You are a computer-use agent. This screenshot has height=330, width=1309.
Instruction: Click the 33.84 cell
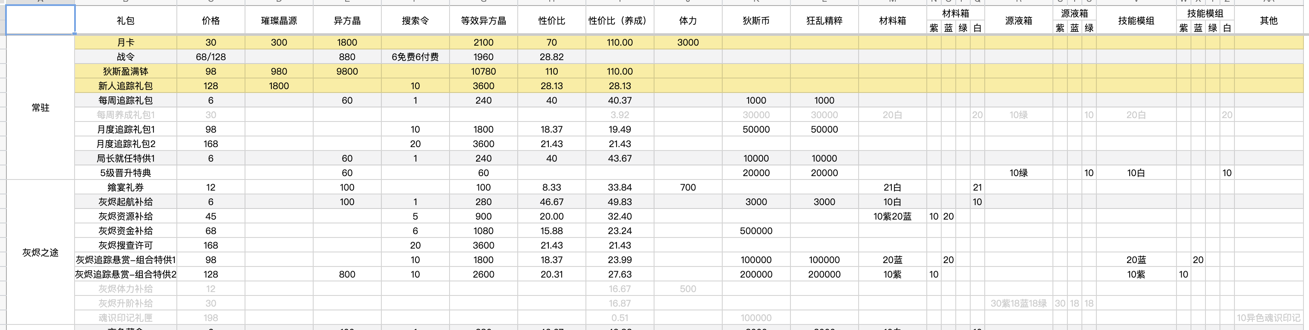pyautogui.click(x=620, y=187)
